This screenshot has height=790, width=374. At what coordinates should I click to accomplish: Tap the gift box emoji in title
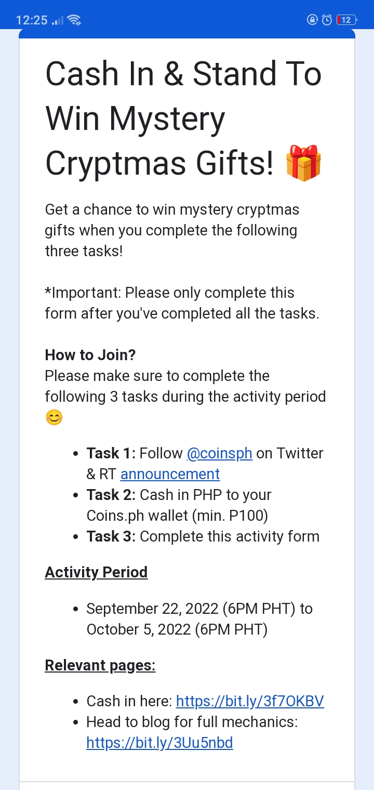(304, 163)
